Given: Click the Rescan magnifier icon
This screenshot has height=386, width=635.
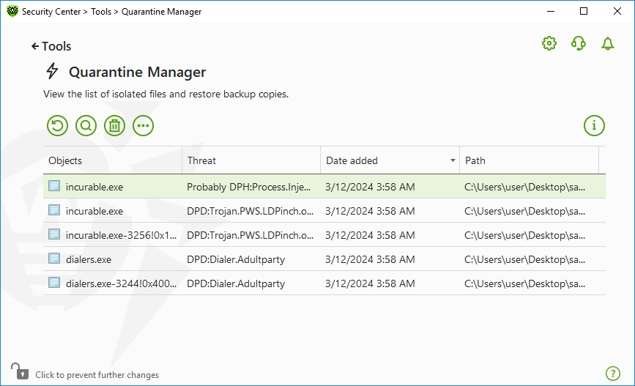Looking at the screenshot, I should pyautogui.click(x=86, y=125).
